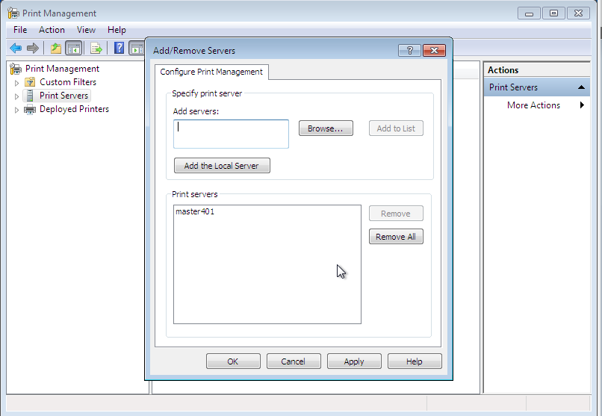Select Deployed Printers label in tree
The height and width of the screenshot is (416, 602).
click(x=74, y=109)
